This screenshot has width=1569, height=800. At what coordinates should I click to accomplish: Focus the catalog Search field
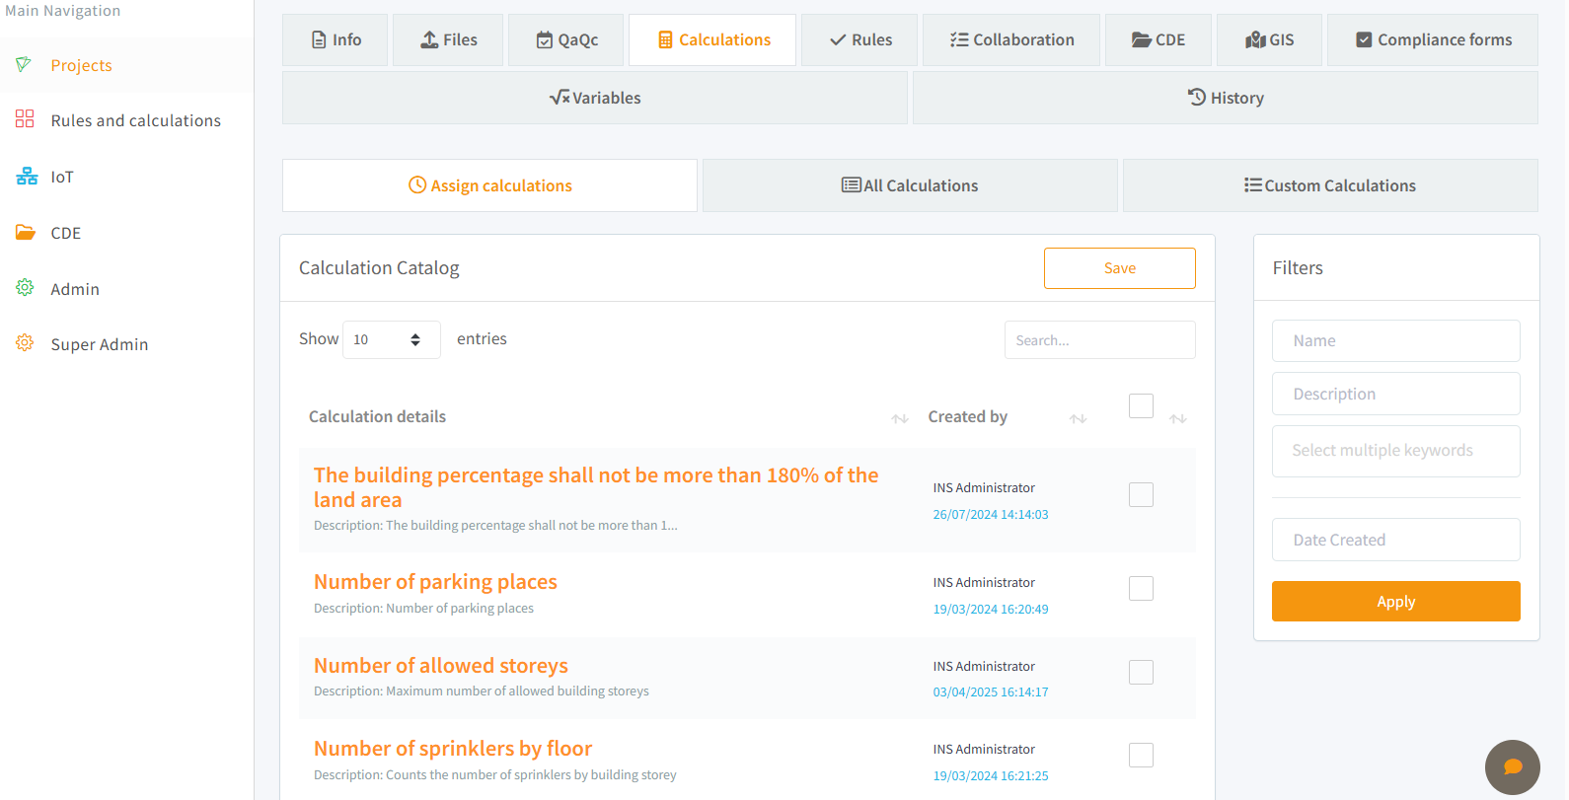pos(1100,340)
